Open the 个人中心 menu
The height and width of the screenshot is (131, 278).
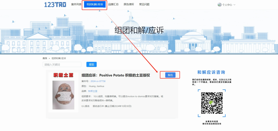(x=227, y=5)
